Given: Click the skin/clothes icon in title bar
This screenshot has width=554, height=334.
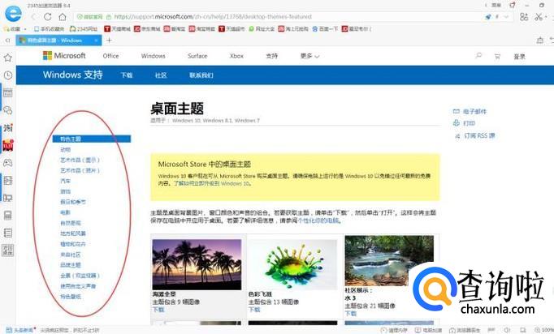Looking at the screenshot, I should 513,5.
